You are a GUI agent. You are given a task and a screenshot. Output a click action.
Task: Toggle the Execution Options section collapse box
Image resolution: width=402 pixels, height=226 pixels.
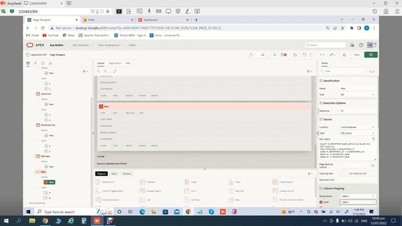[x=321, y=103]
